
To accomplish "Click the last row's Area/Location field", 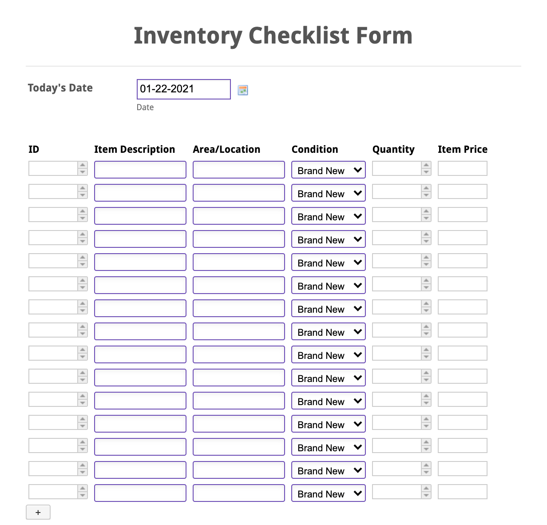I will click(238, 493).
